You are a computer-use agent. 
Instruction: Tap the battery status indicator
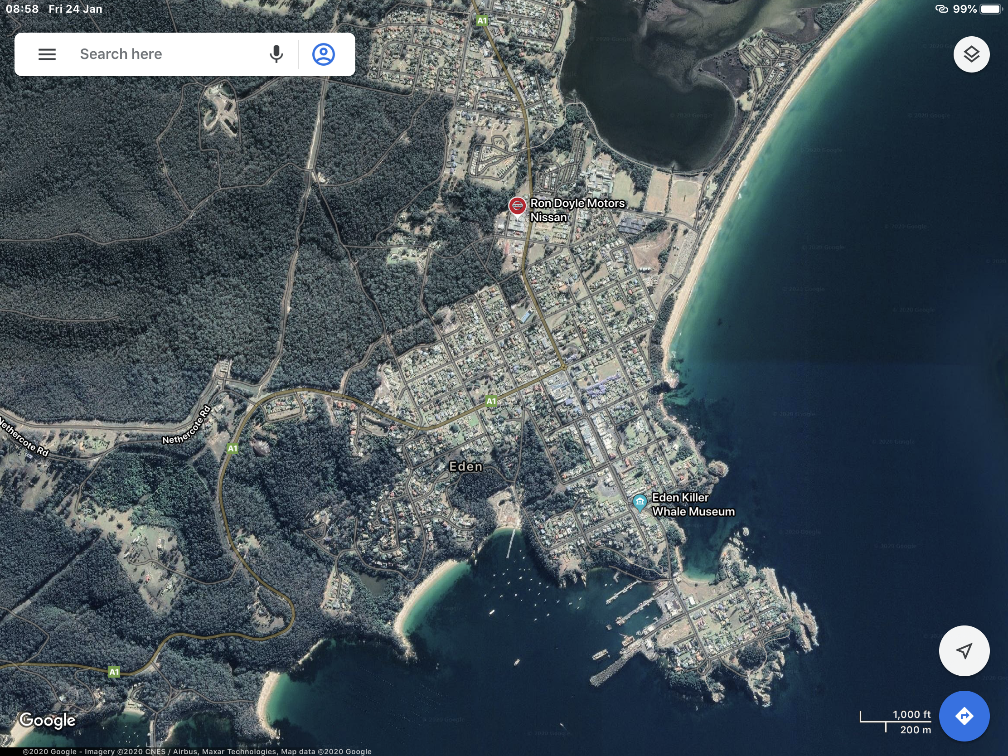click(x=990, y=9)
